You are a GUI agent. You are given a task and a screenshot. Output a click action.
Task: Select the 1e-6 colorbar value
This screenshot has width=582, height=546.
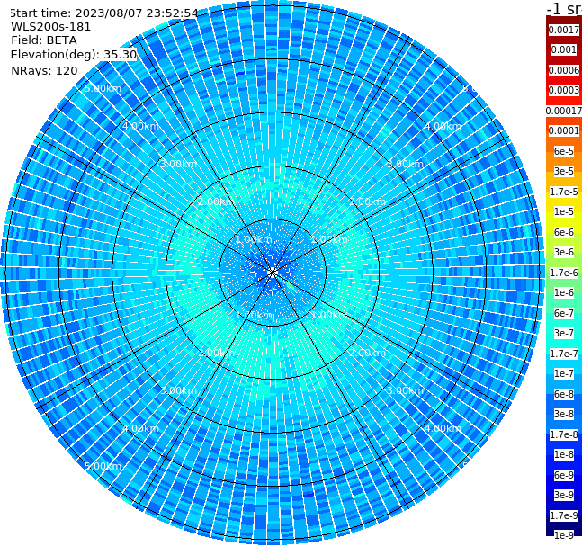coord(564,292)
